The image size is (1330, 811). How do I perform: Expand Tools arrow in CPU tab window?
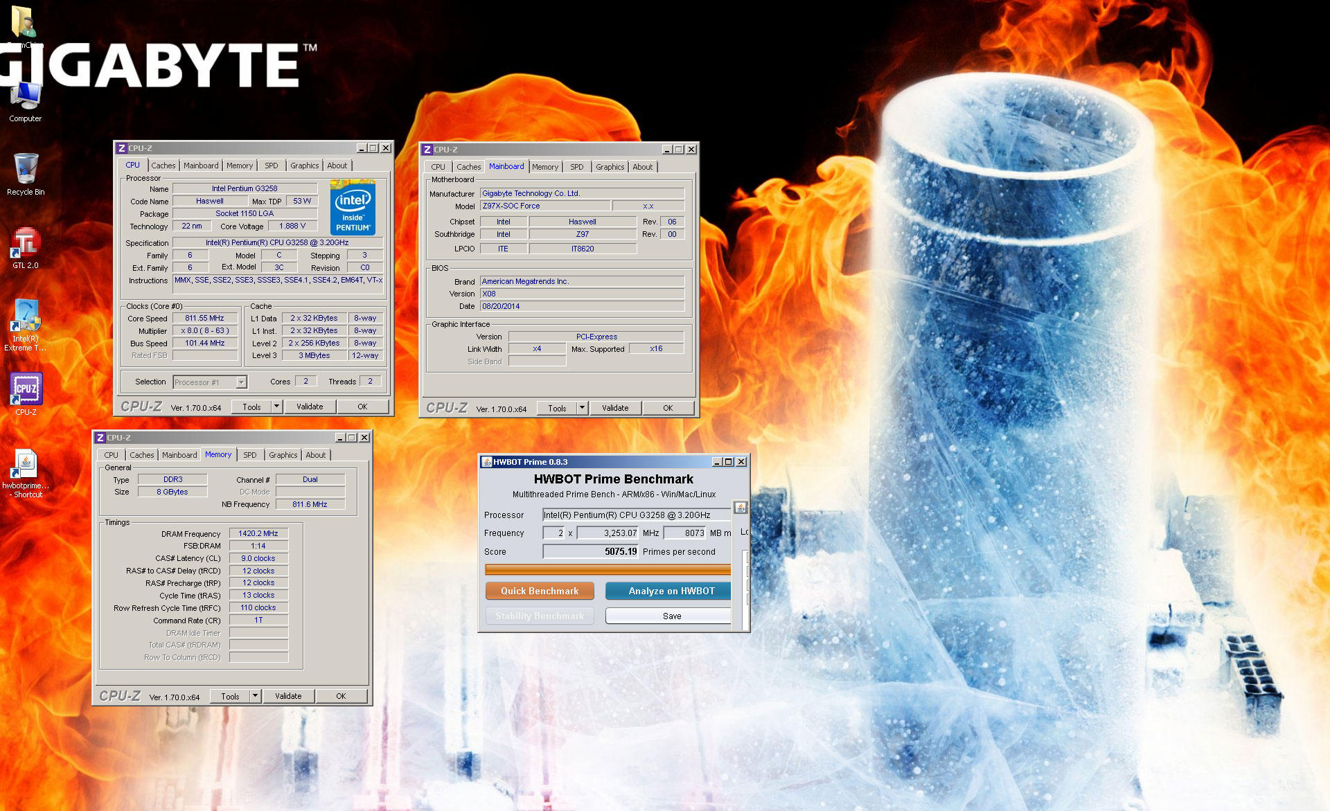276,407
